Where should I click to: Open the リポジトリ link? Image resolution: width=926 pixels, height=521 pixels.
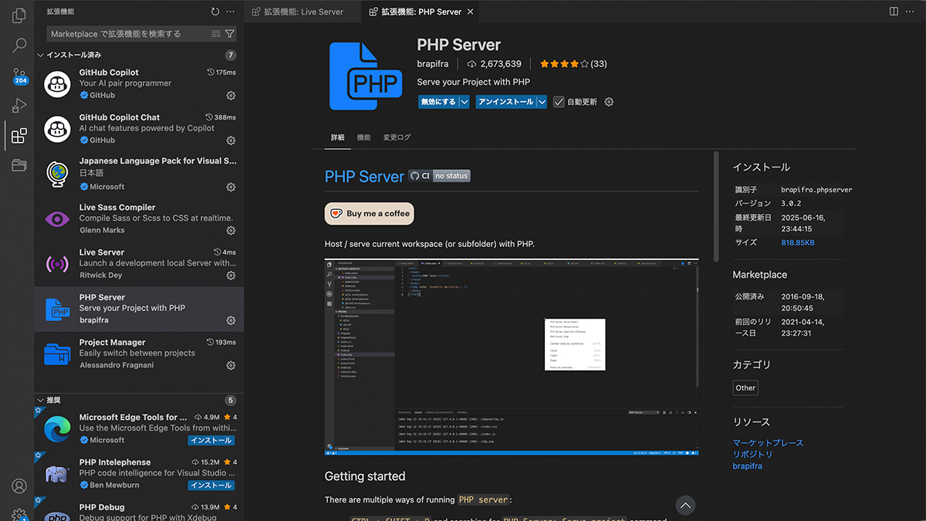[752, 455]
